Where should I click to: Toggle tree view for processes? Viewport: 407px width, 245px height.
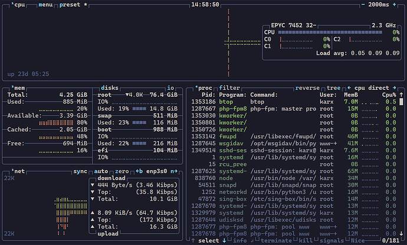tap(333, 88)
